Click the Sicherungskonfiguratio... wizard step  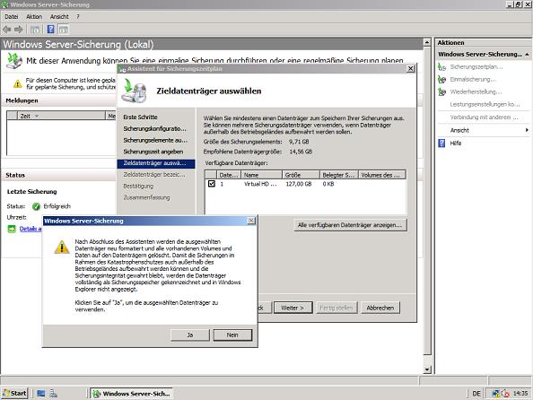(154, 129)
